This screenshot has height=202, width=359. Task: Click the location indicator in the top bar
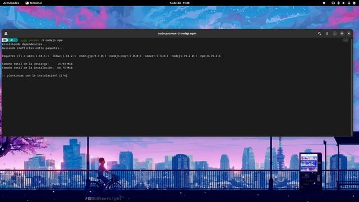point(324,3)
